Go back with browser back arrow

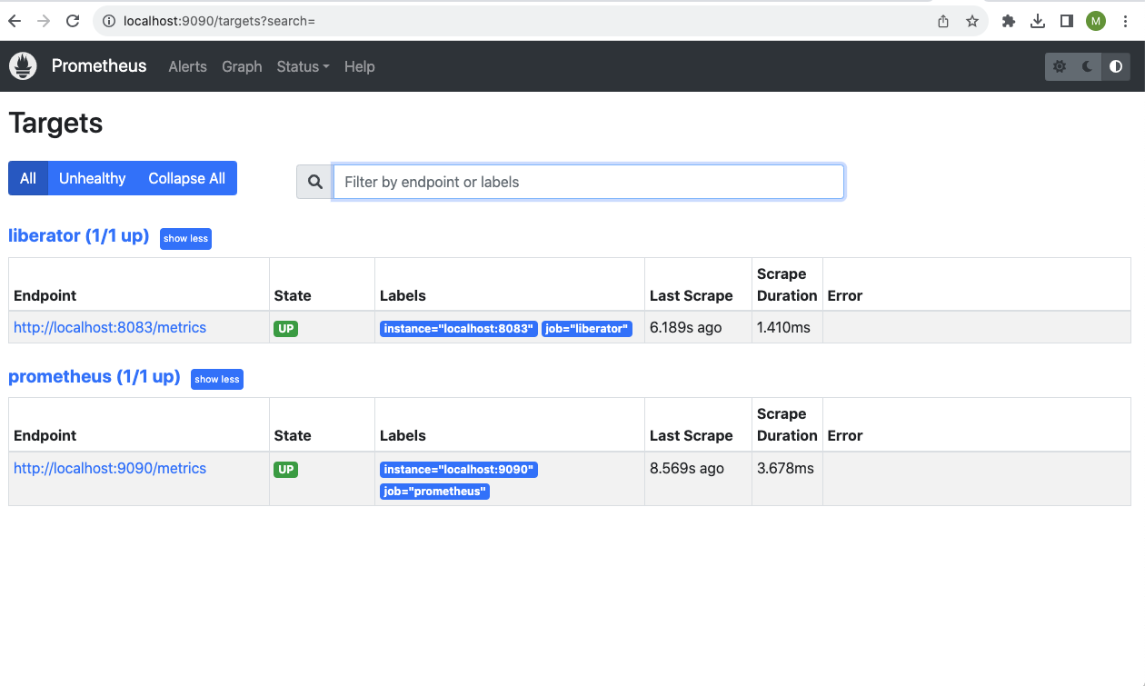point(15,21)
